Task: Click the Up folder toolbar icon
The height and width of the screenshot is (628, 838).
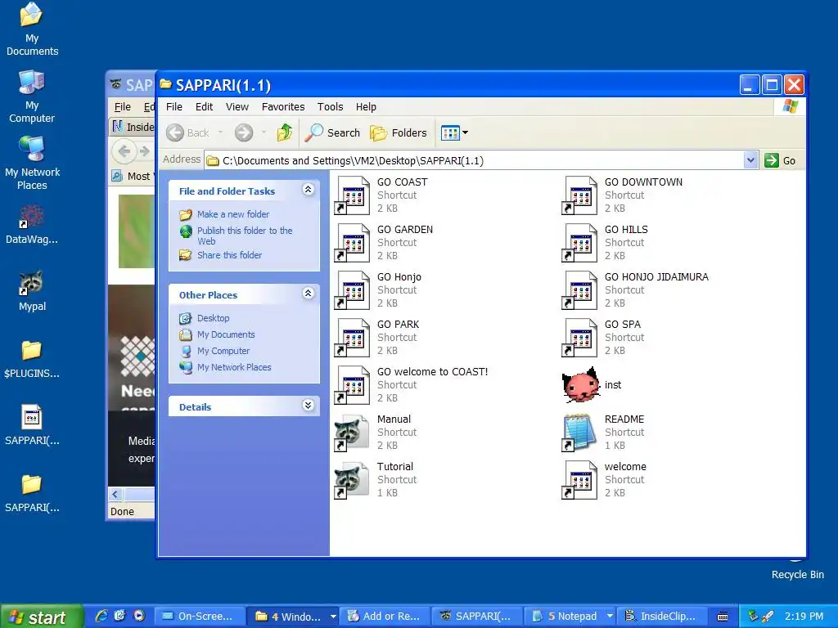Action: 284,132
